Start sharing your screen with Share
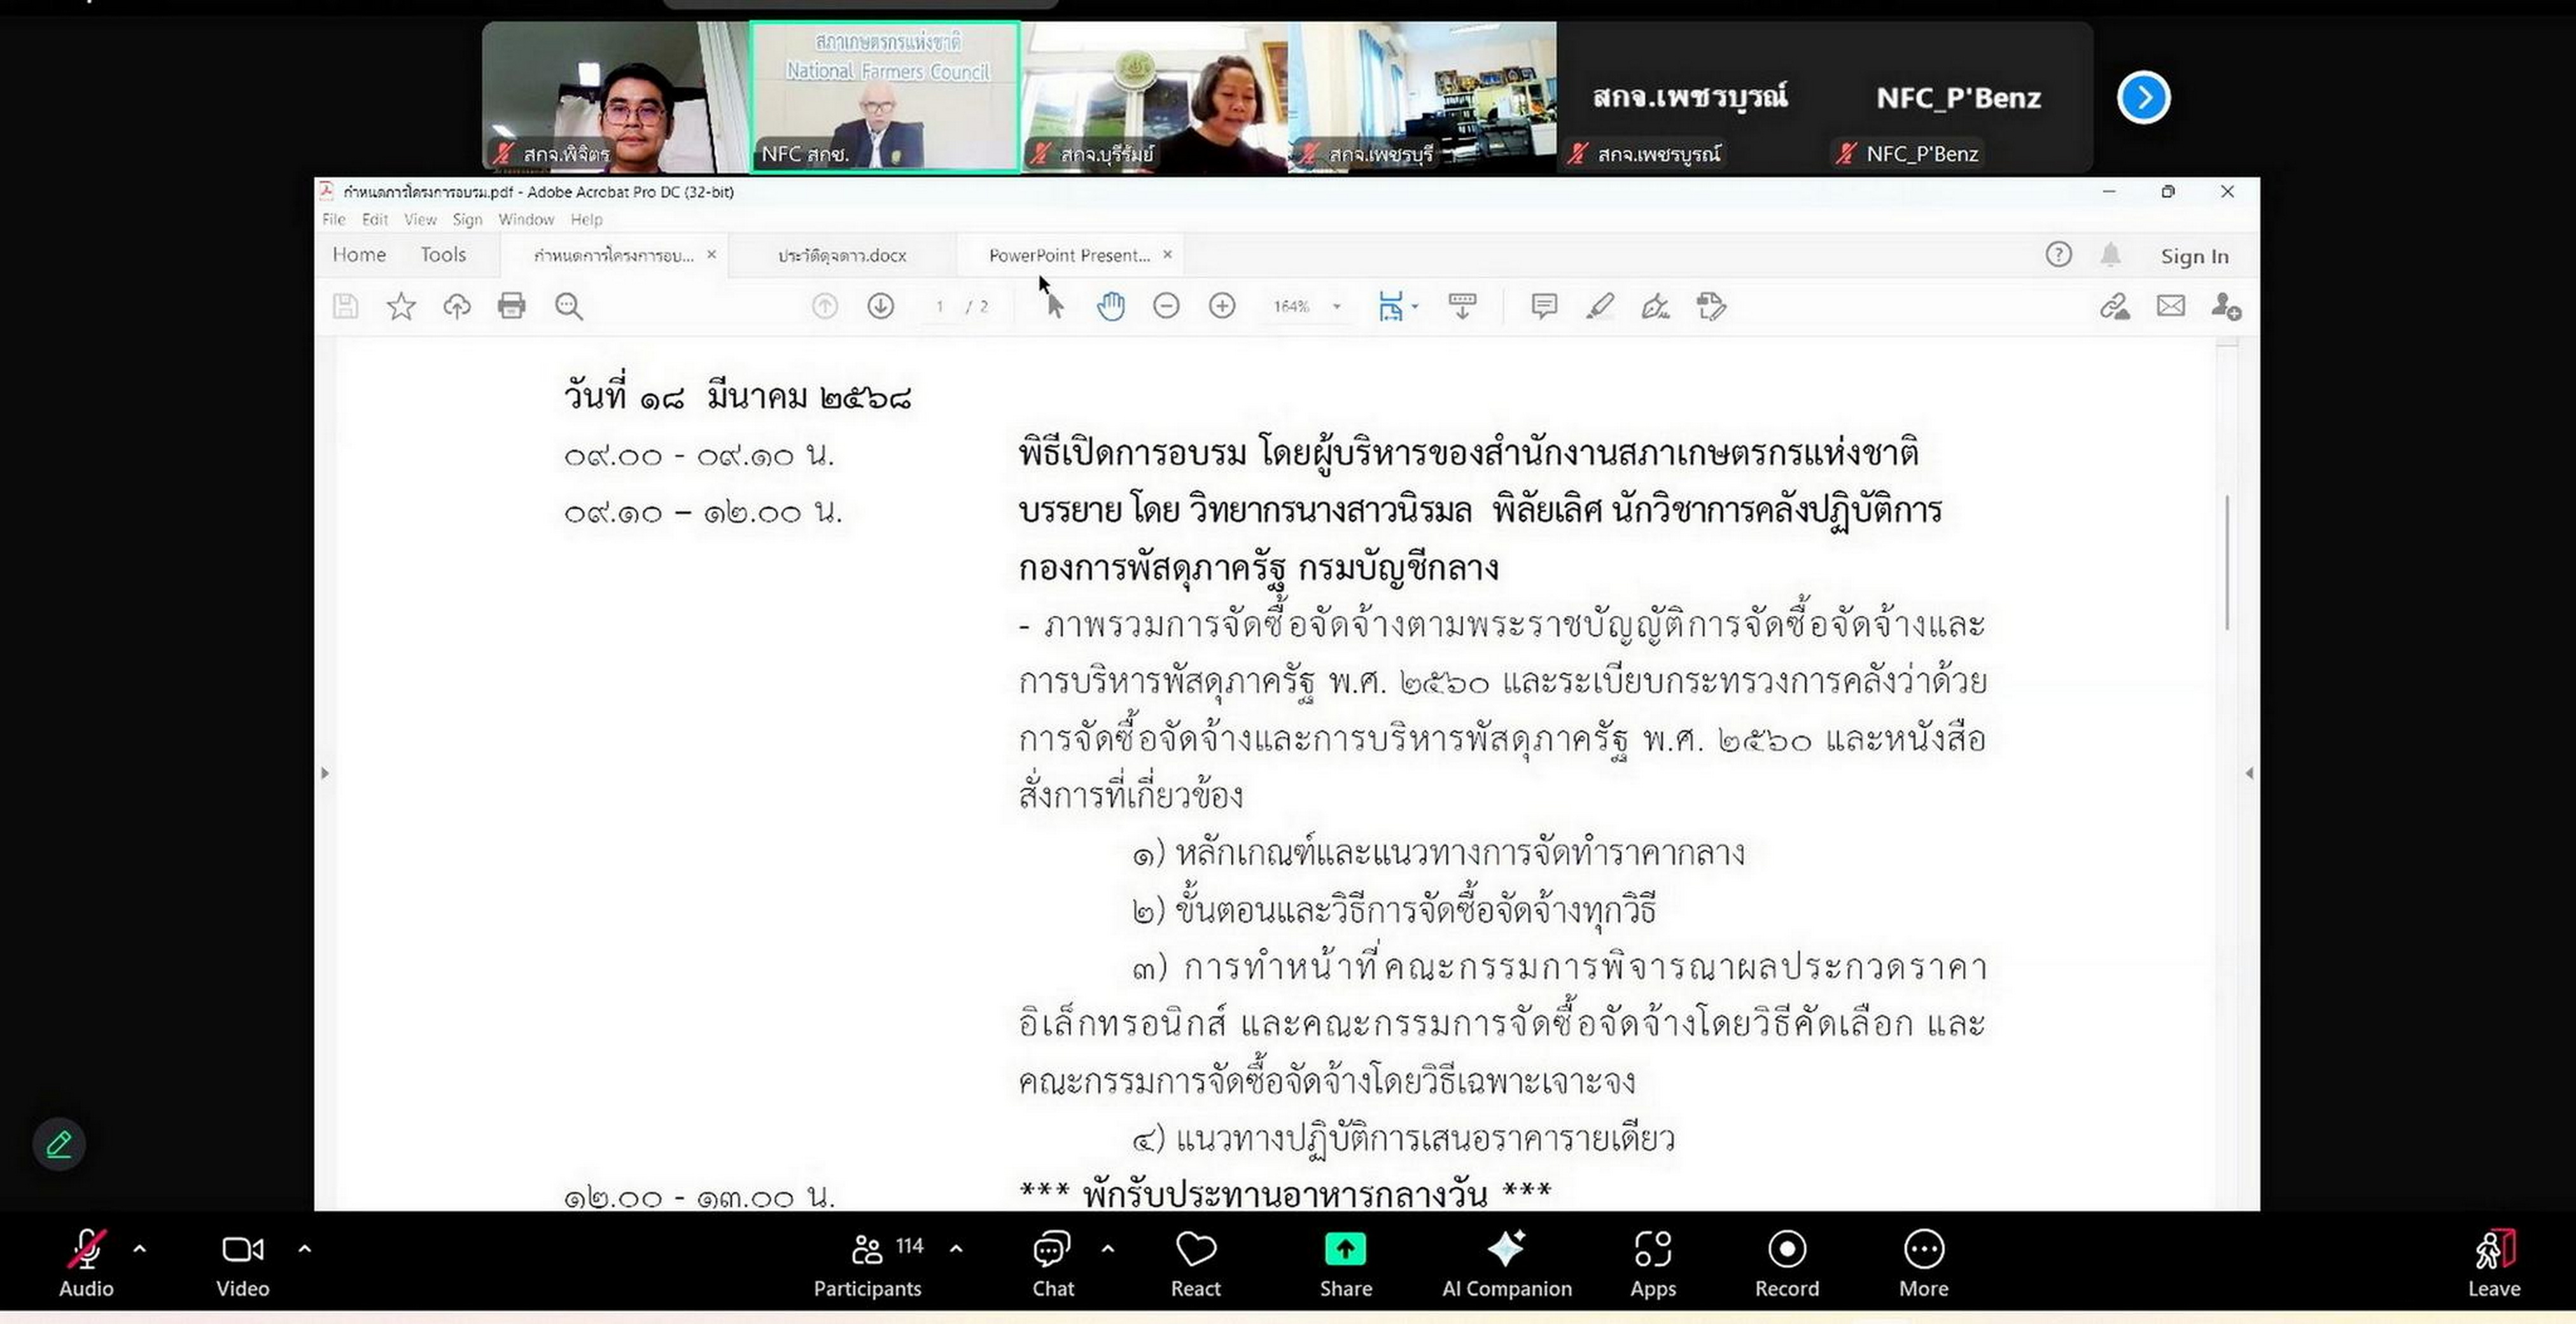This screenshot has height=1324, width=2576. pos(1345,1264)
